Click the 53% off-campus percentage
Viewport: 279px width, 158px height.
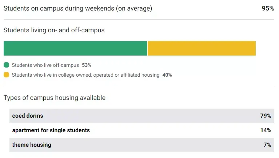pos(87,65)
